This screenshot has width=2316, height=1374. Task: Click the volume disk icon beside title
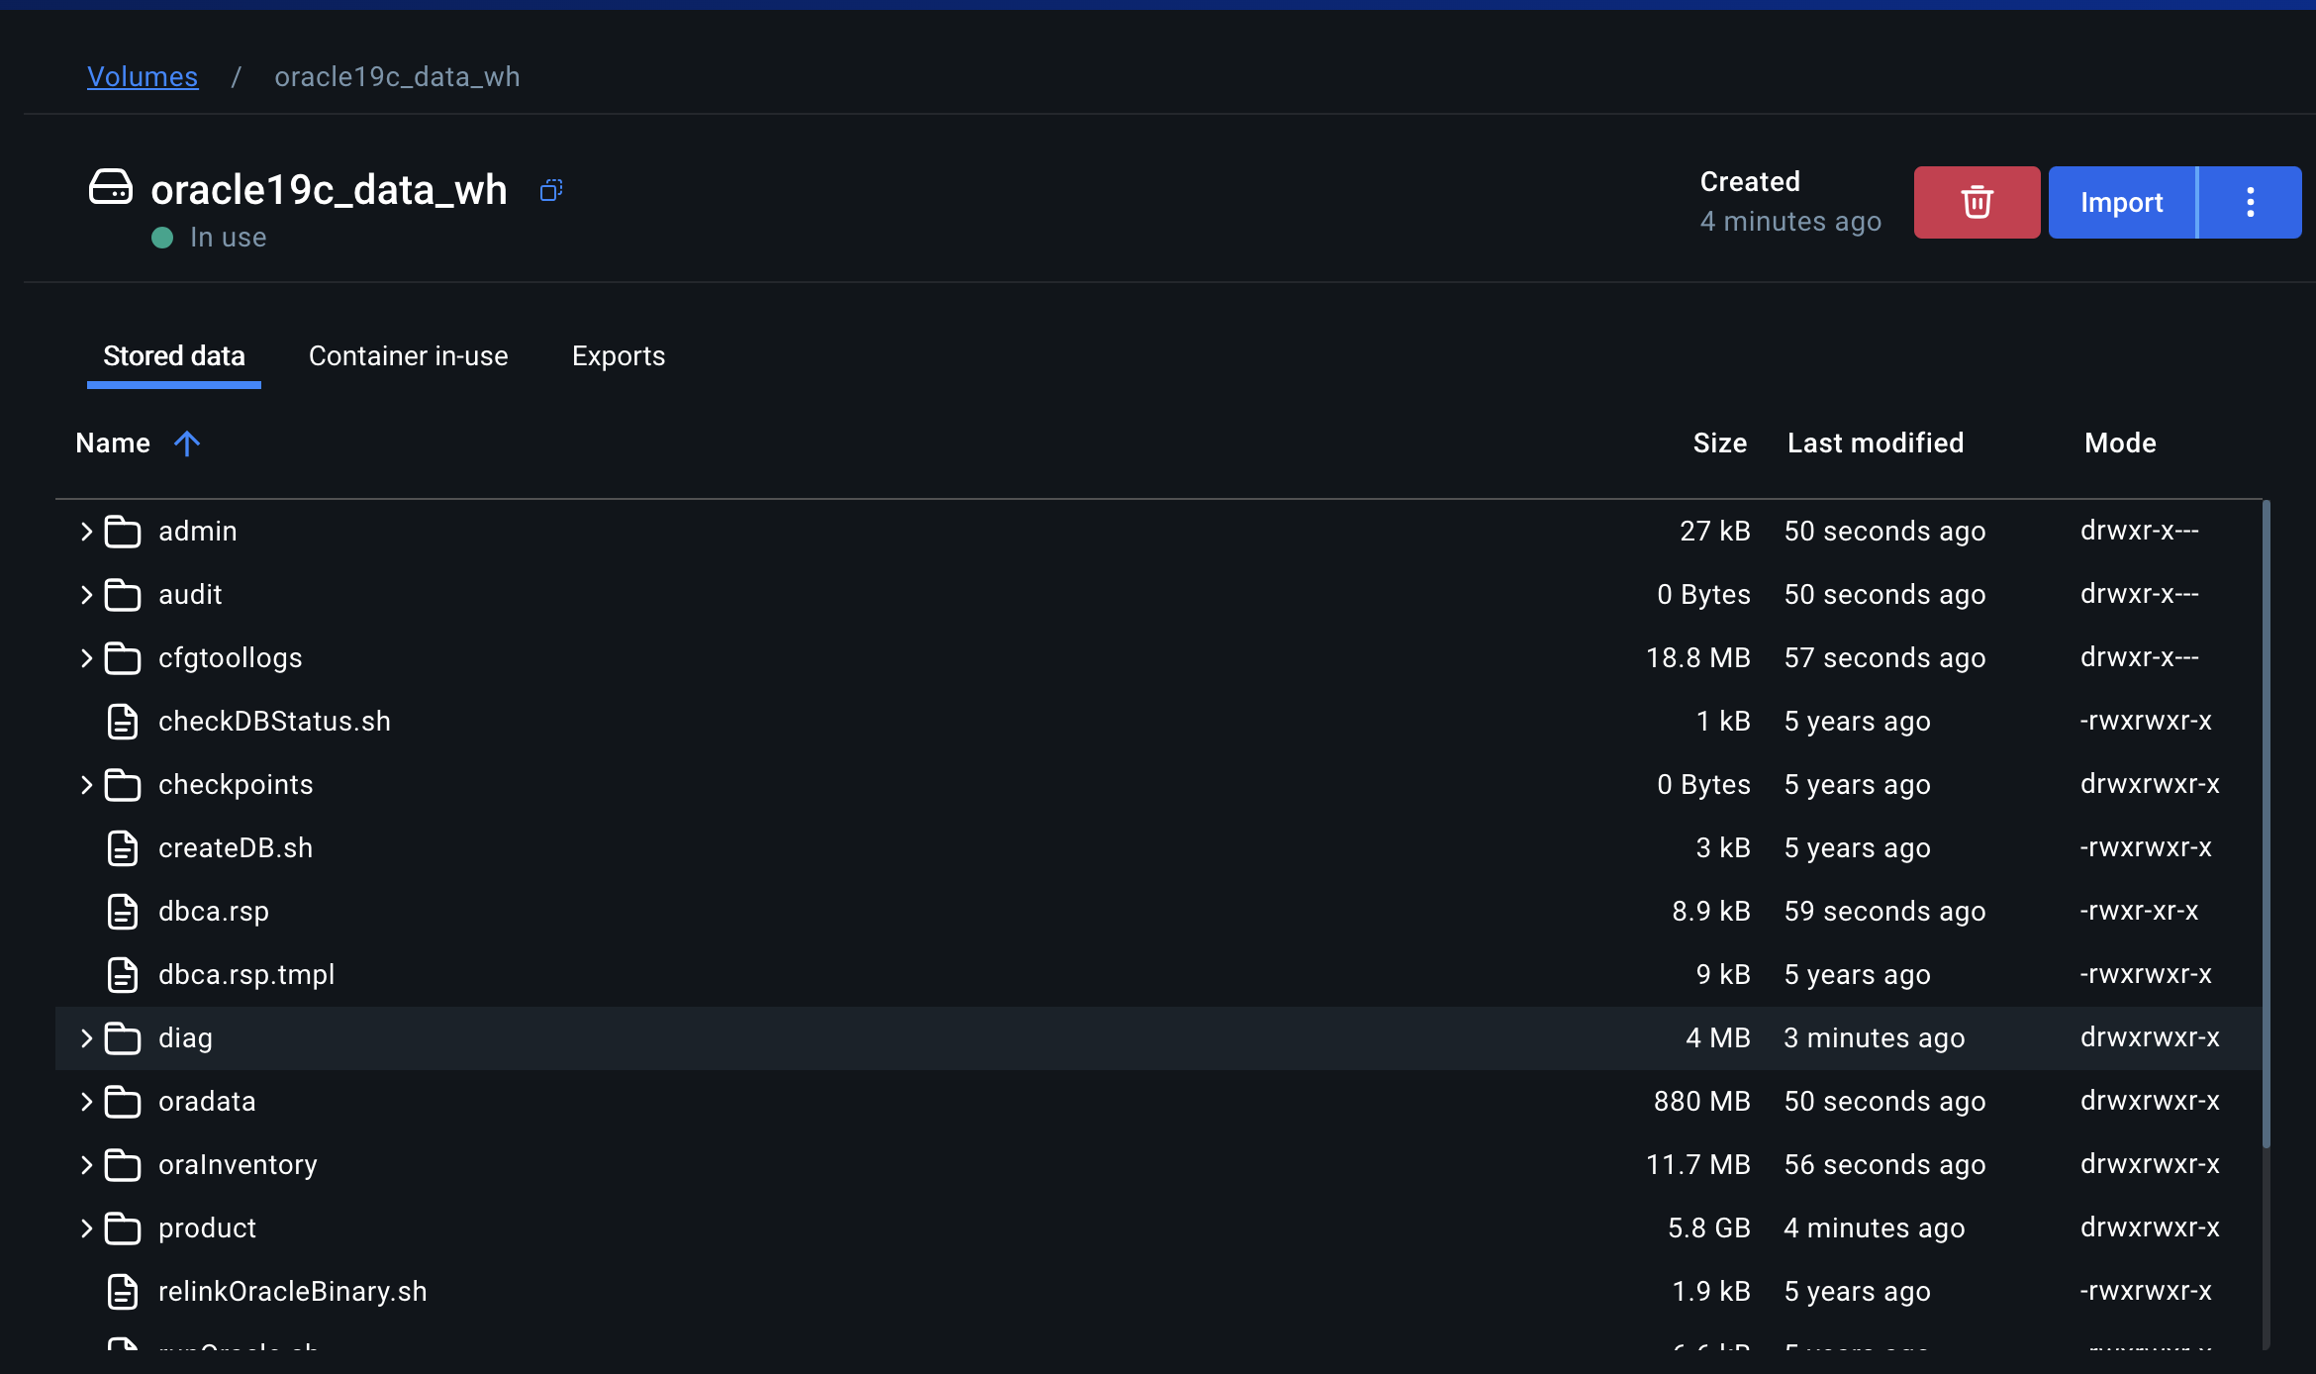point(110,187)
